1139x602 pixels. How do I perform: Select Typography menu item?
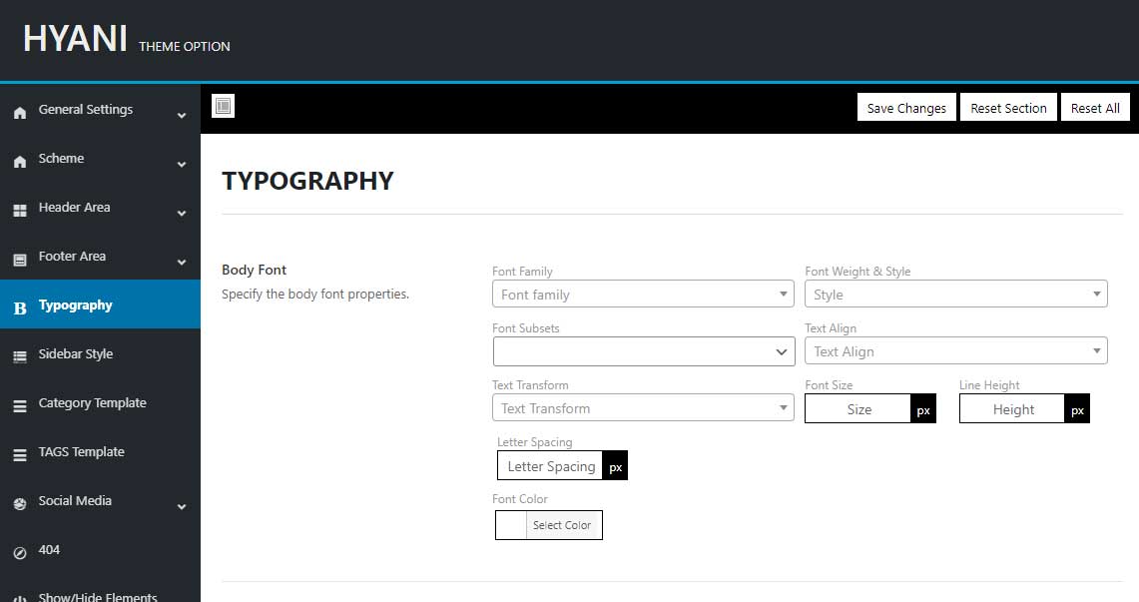pyautogui.click(x=100, y=304)
